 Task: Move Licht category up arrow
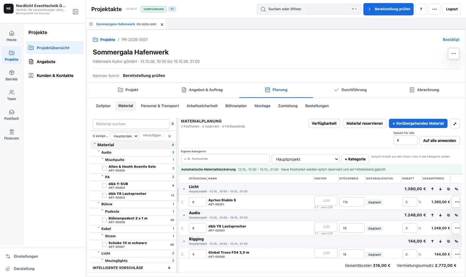pyautogui.click(x=432, y=189)
